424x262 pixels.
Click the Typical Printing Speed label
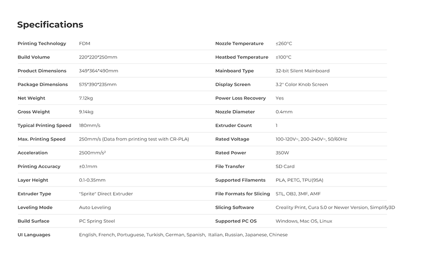tap(44, 126)
